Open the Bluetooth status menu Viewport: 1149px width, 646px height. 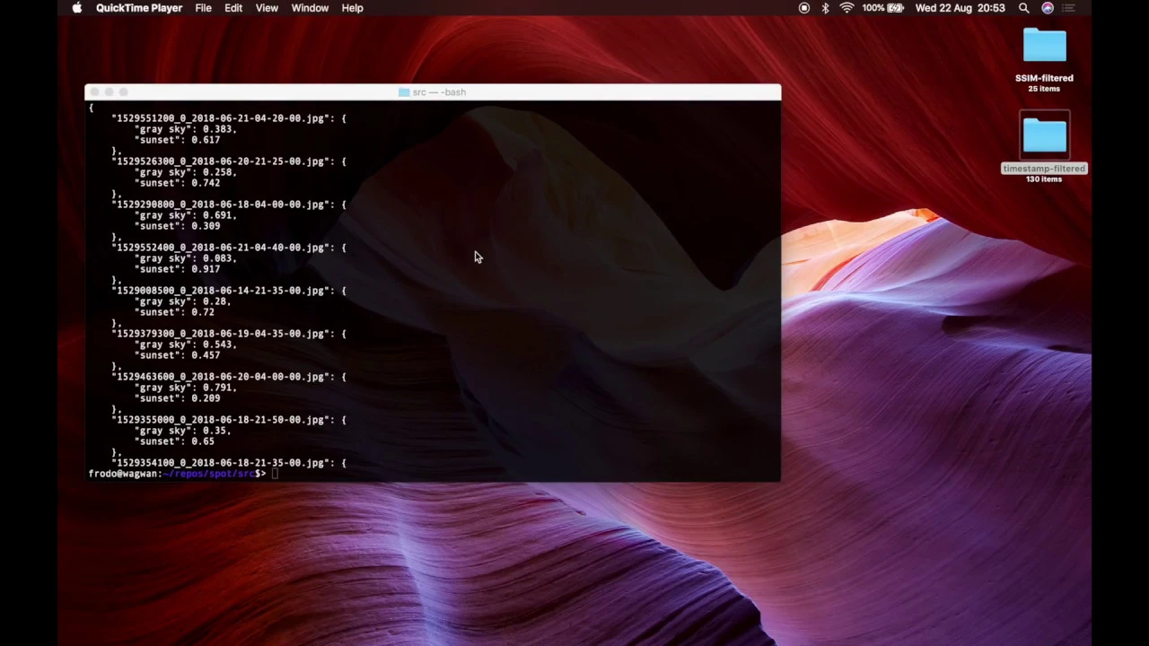tap(825, 8)
